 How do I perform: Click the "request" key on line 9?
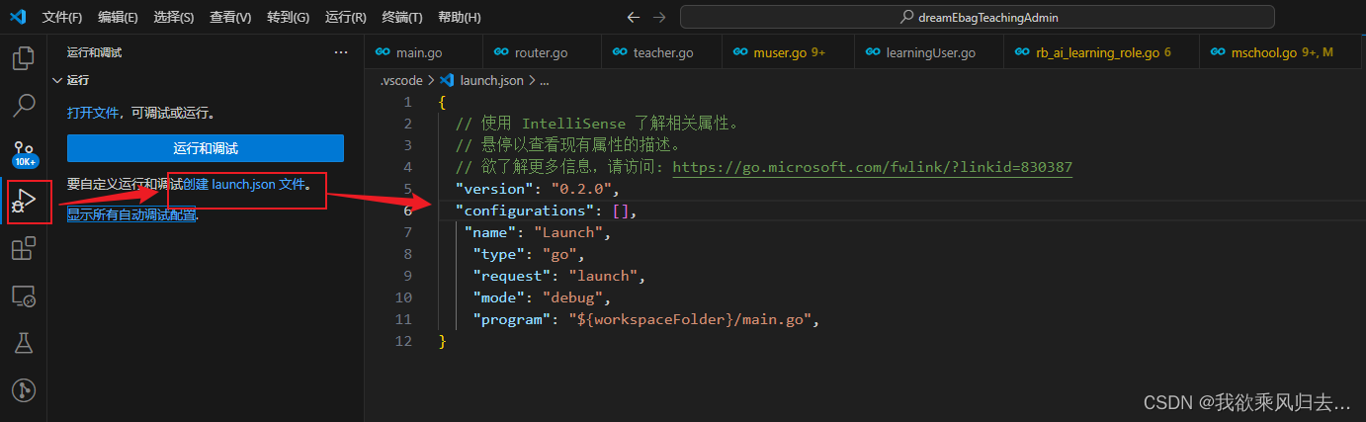(514, 276)
